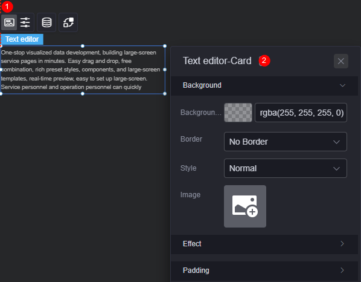Click the top-right corner resize handle
361x282 pixels.
[x=165, y=46]
